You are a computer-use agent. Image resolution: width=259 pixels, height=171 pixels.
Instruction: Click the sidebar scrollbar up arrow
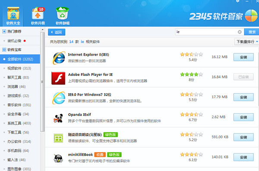(x=42, y=30)
